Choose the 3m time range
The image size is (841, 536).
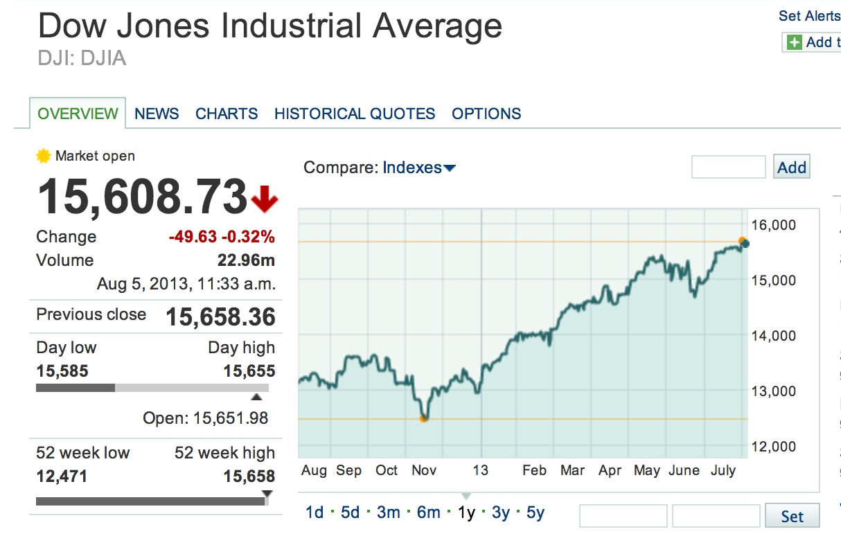click(389, 512)
